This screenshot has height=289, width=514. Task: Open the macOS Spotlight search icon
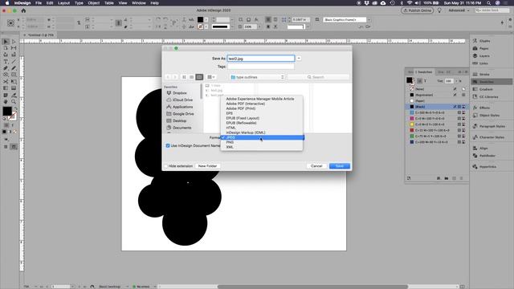(488, 3)
